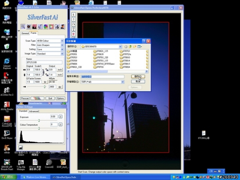Open the expert dialog graduate icon
This screenshot has width=240, height=180.
pos(63,27)
